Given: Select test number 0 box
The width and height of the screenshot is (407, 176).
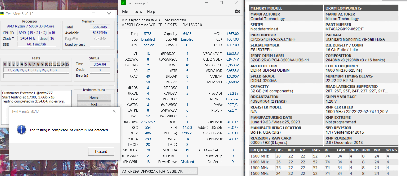Looking at the screenshot, I should click(x=5, y=64).
